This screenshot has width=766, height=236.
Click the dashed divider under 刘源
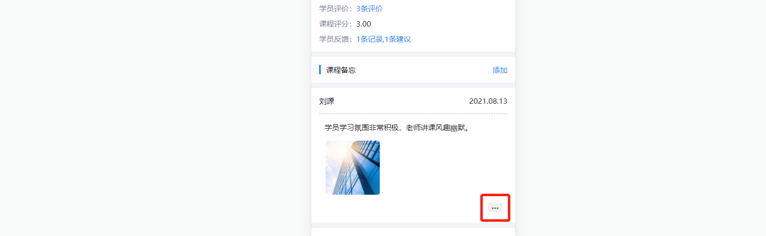coord(413,114)
